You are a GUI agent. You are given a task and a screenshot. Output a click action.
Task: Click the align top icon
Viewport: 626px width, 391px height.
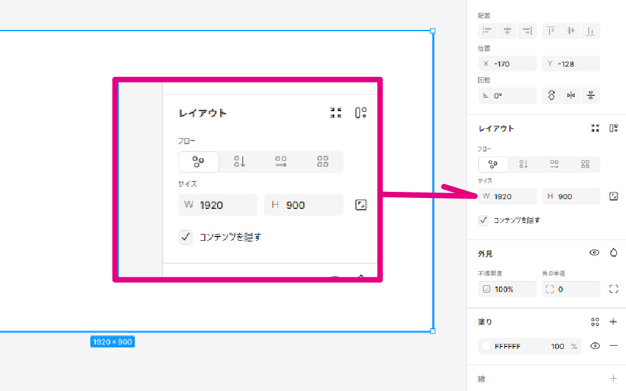click(x=551, y=31)
